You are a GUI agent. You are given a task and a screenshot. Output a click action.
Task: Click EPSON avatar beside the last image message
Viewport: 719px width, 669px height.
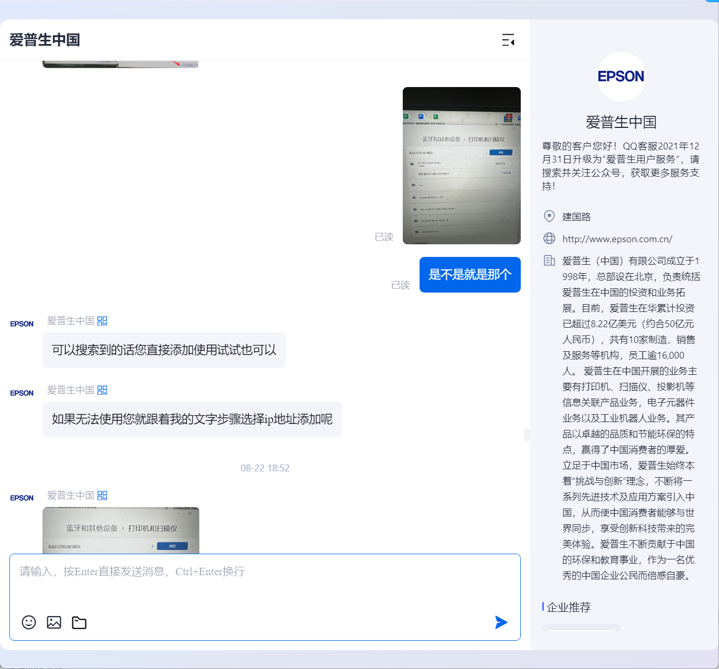(22, 498)
